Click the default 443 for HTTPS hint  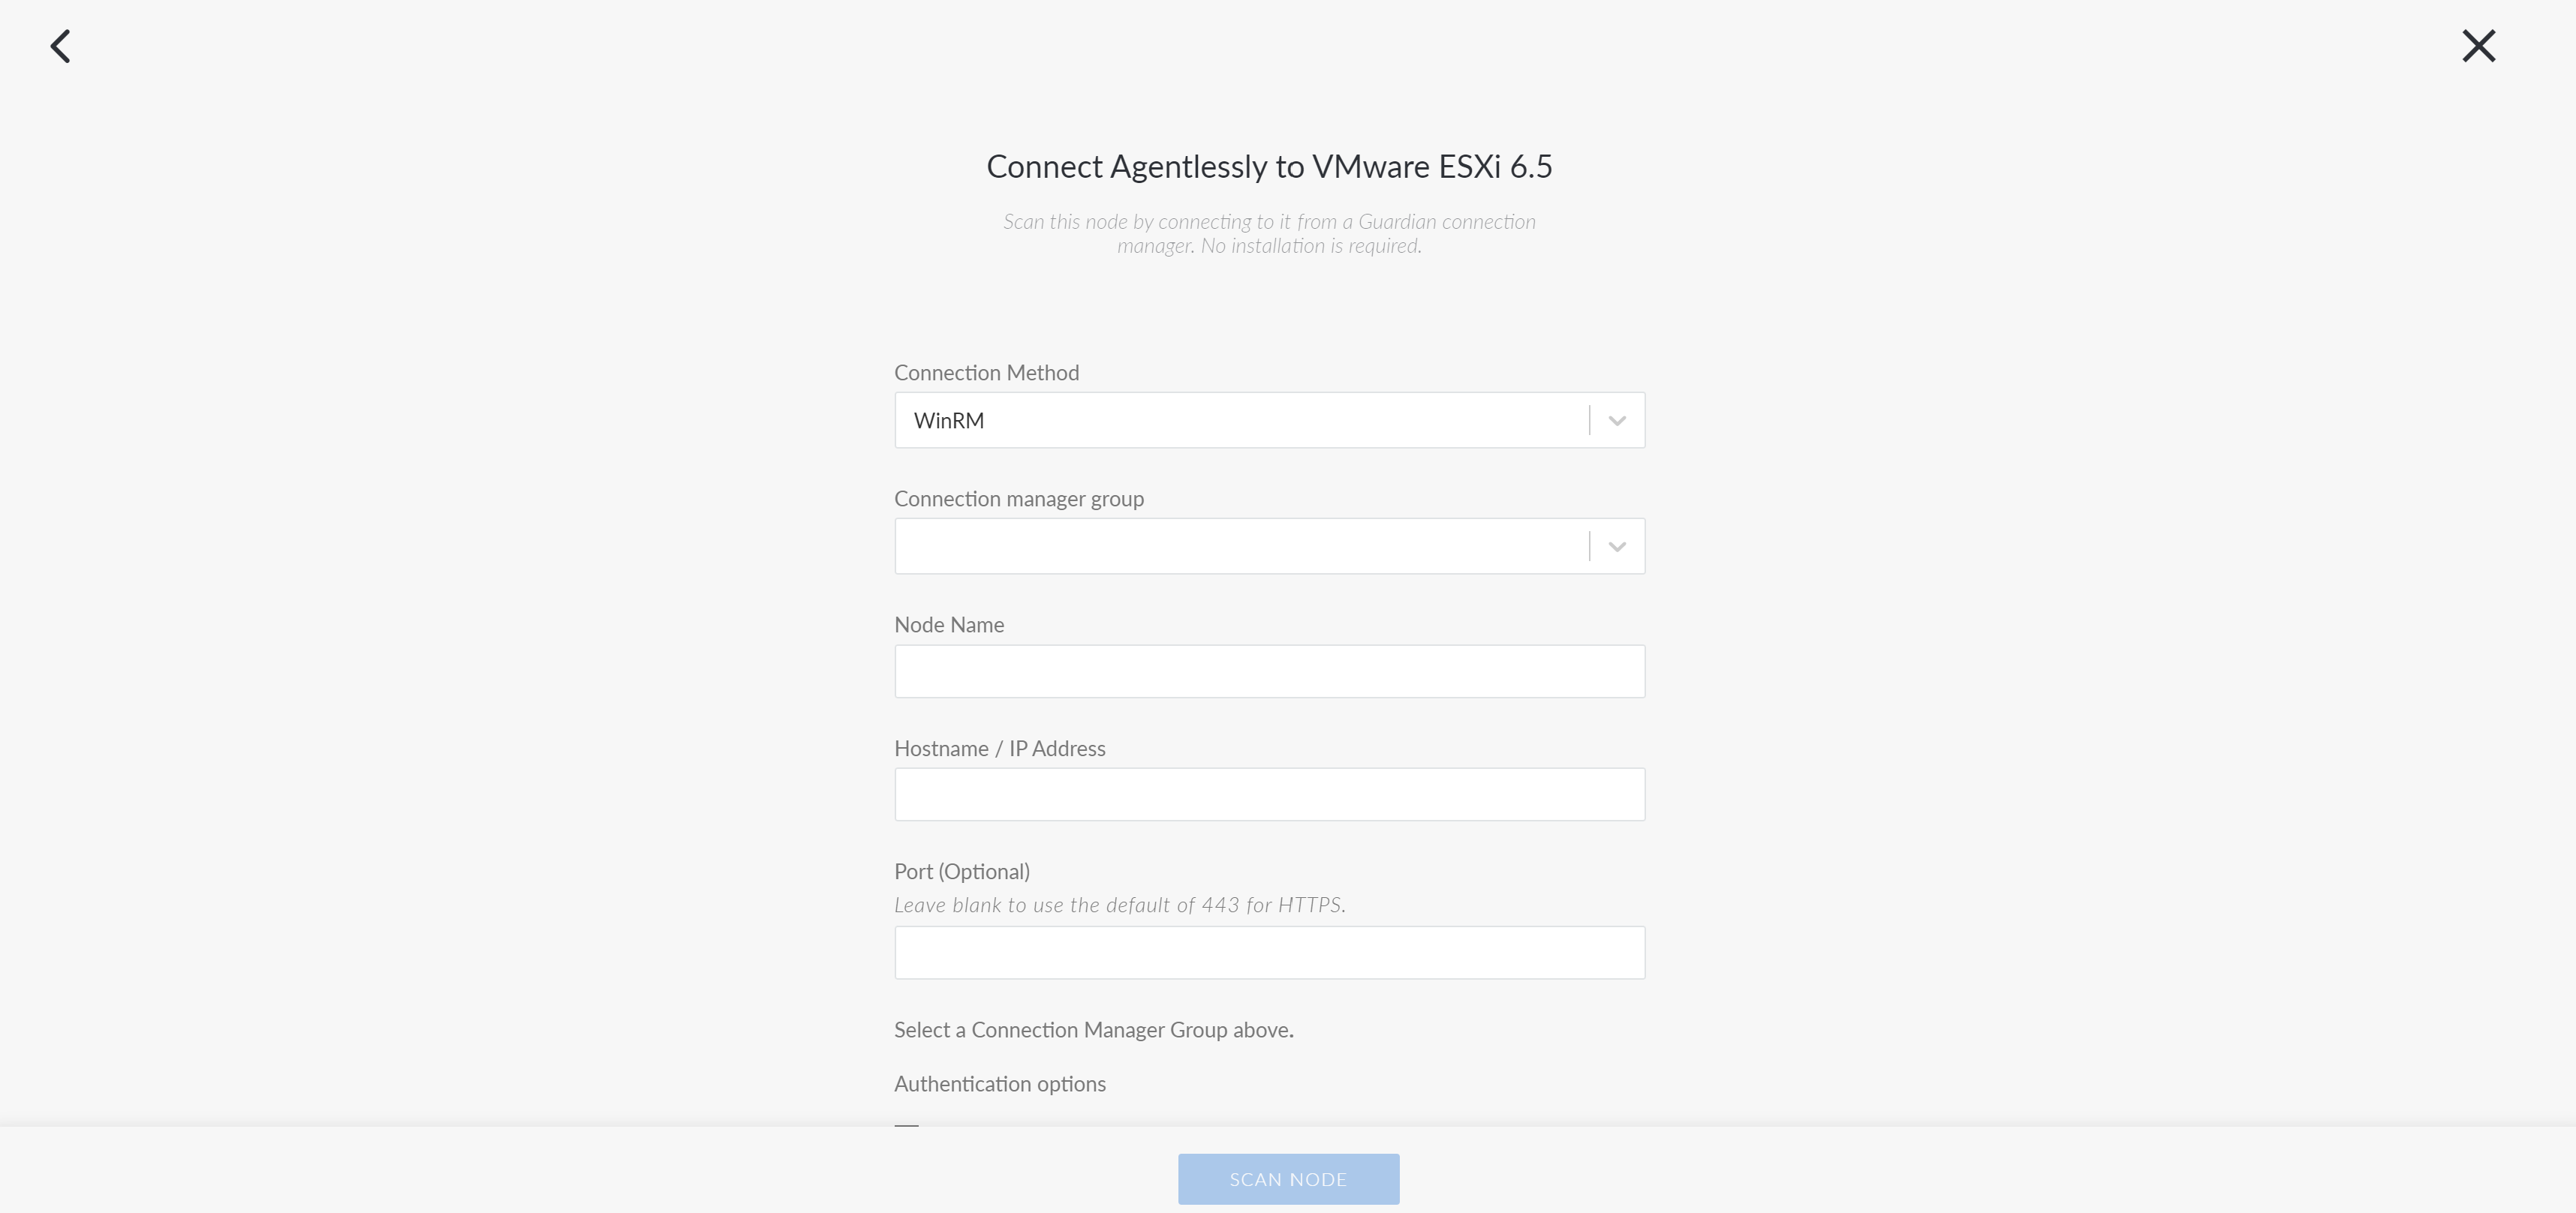pos(1119,905)
